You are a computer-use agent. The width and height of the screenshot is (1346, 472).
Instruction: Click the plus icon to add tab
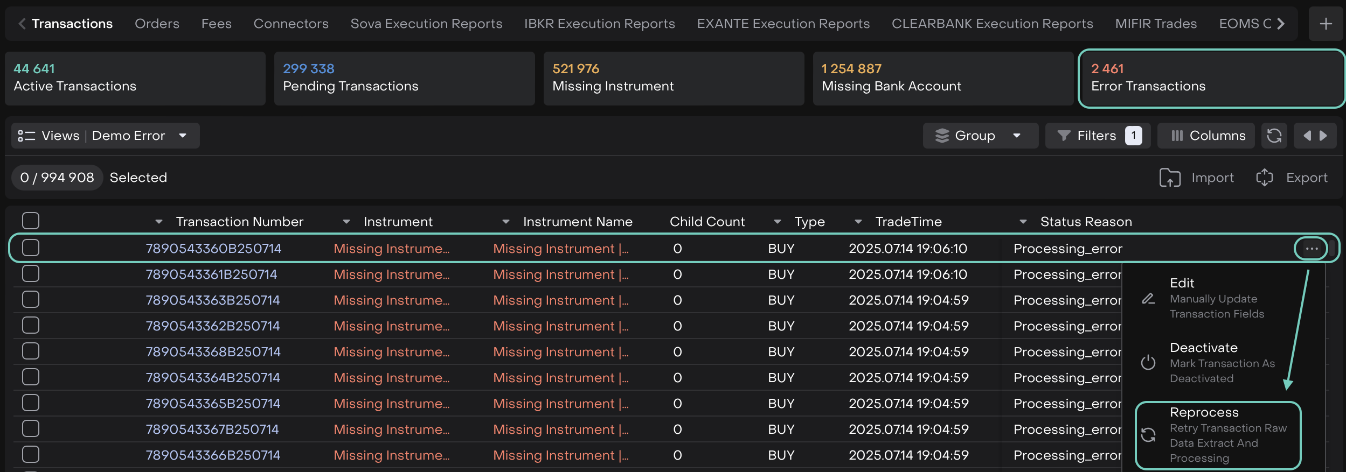tap(1326, 24)
